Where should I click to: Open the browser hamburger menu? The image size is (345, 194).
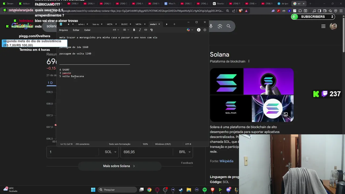tap(341, 11)
